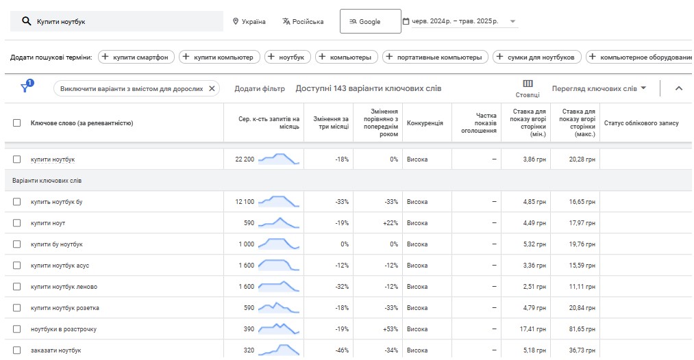This screenshot has height=360, width=694.
Task: Sort by Змінення за три місяці column
Action: tap(331, 123)
